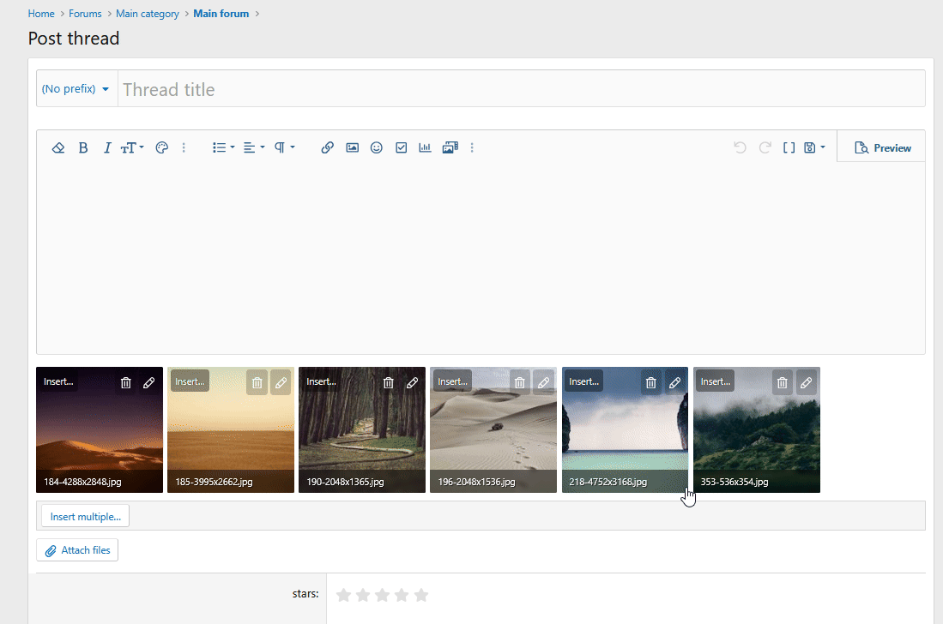The height and width of the screenshot is (624, 943).
Task: Click Insert on 353-536x354.jpg thumbnail
Action: pos(715,381)
